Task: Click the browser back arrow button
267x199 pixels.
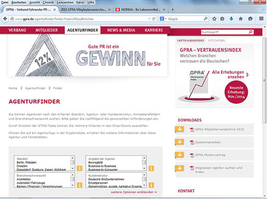Action: coord(5,18)
